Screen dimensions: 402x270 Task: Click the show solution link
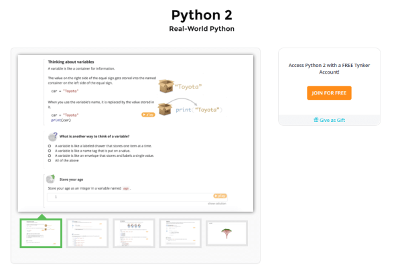(217, 203)
